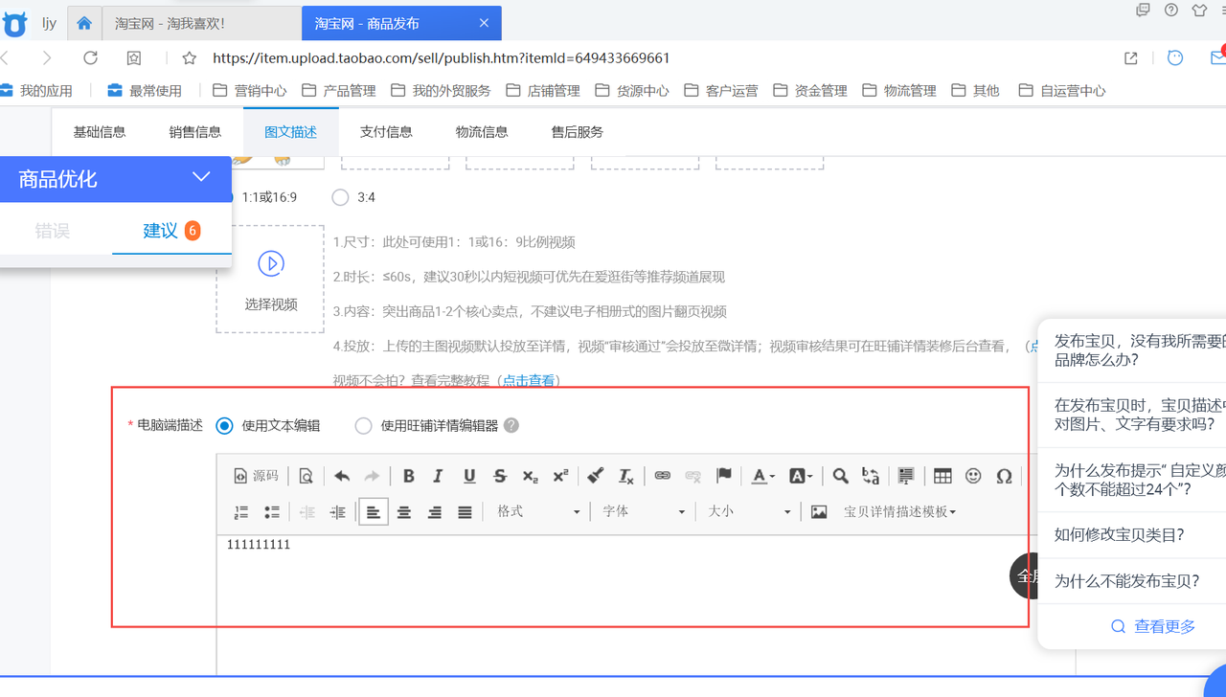Insert a hyperlink in editor
Screen dimensions: 1226x697
[x=663, y=476]
